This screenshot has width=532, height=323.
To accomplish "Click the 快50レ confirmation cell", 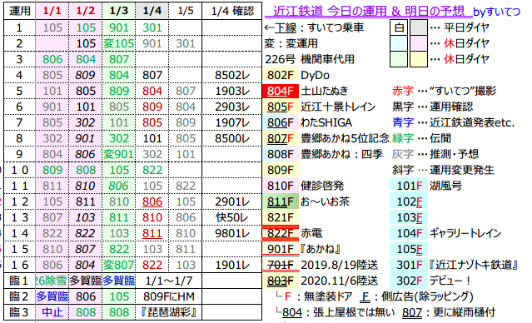I will pos(232,217).
